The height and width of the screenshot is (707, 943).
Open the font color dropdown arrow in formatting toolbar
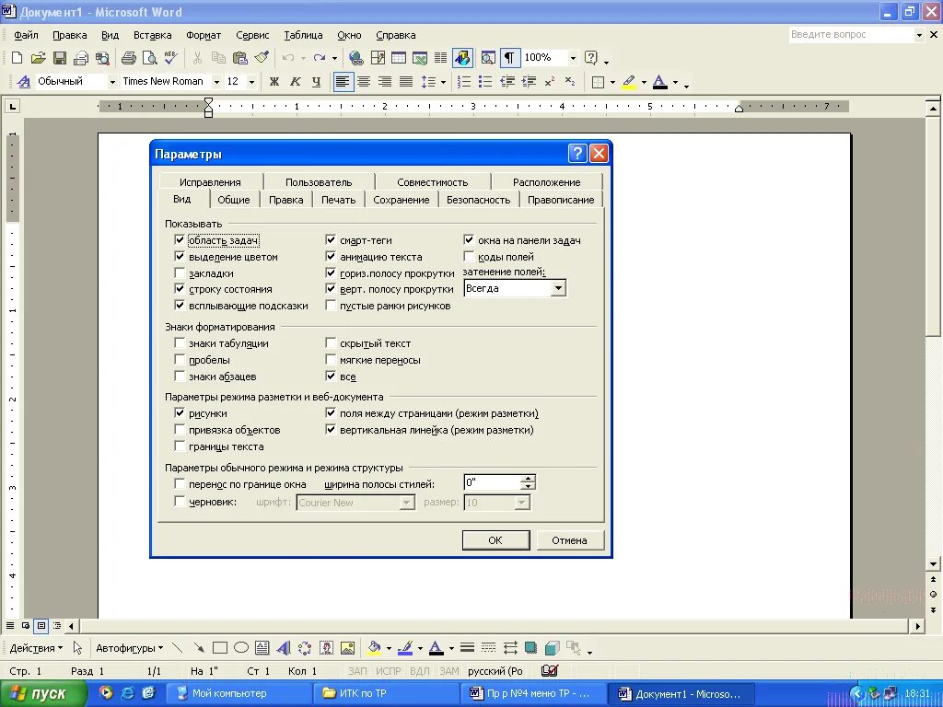[675, 82]
